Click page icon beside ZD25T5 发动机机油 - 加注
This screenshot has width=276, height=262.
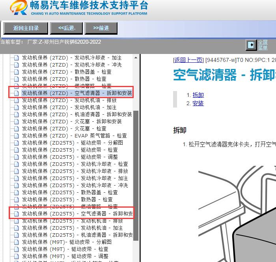point(17,228)
